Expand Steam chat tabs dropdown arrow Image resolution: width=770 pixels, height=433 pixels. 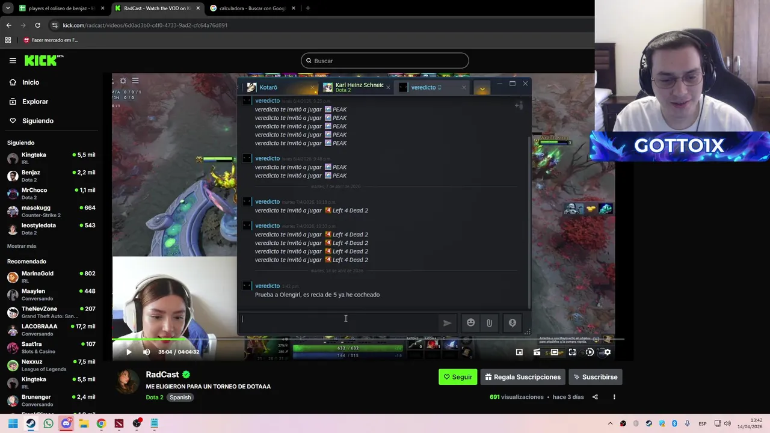[x=482, y=88]
